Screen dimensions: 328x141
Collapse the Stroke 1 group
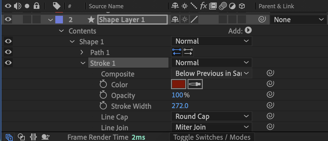pos(83,63)
